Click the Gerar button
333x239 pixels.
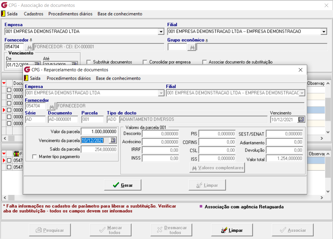click(123, 185)
